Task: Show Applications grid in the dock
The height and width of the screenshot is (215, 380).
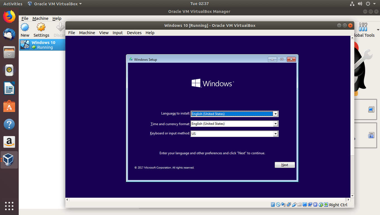Action: tap(9, 206)
